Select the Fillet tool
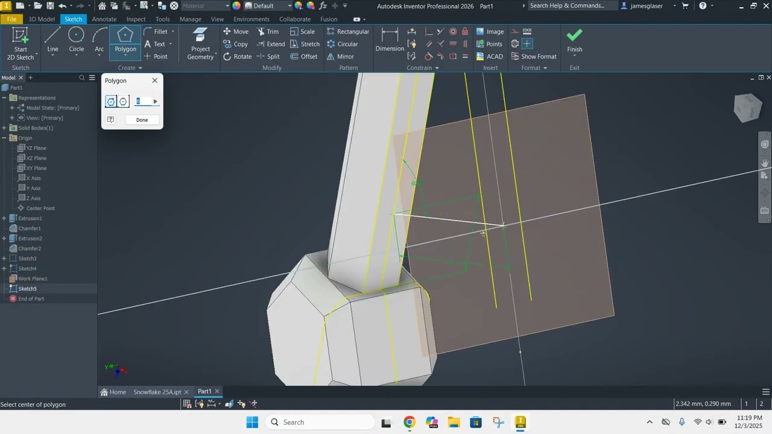The height and width of the screenshot is (434, 772). [156, 31]
